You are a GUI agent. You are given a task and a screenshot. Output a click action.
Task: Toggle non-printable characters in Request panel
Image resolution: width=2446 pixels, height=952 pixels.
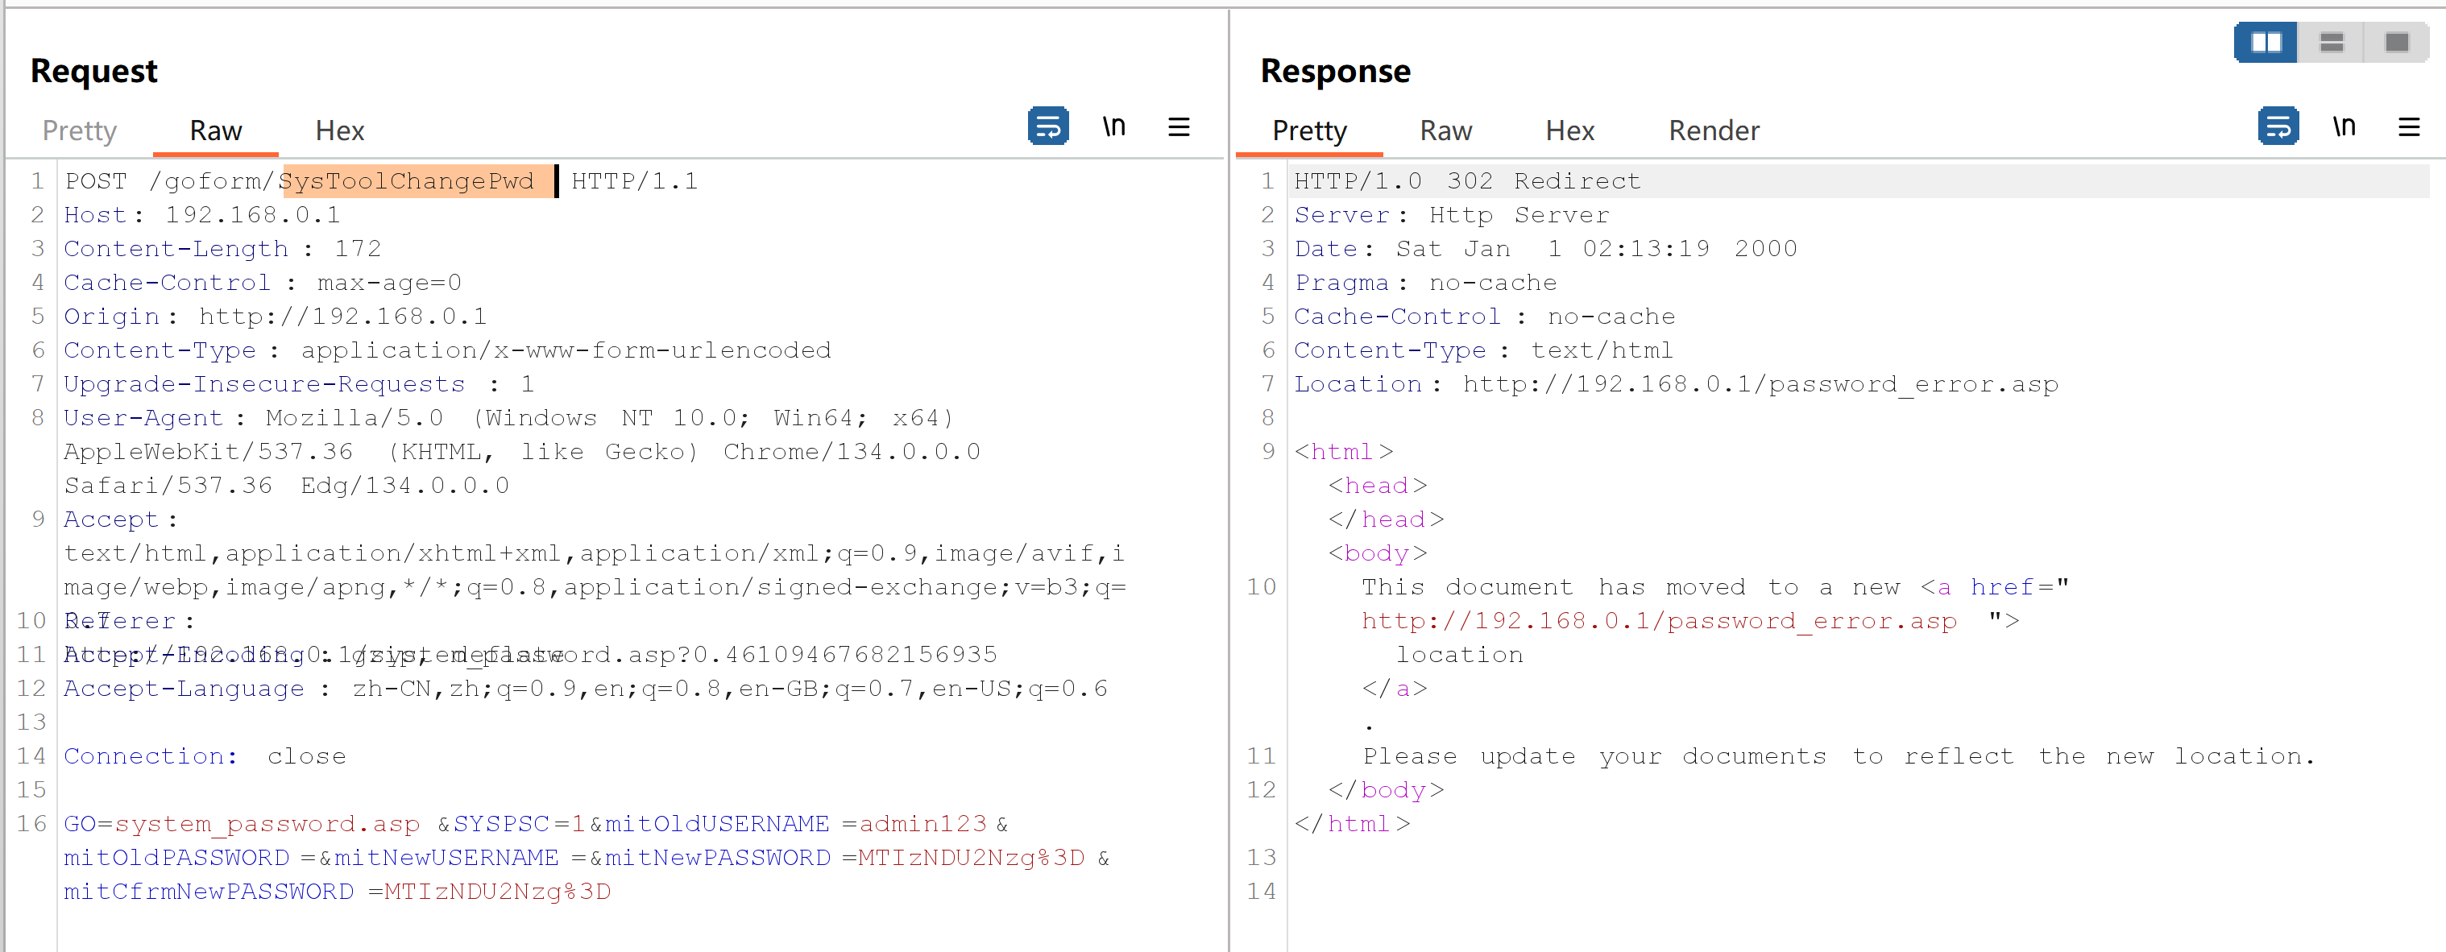coord(1113,126)
